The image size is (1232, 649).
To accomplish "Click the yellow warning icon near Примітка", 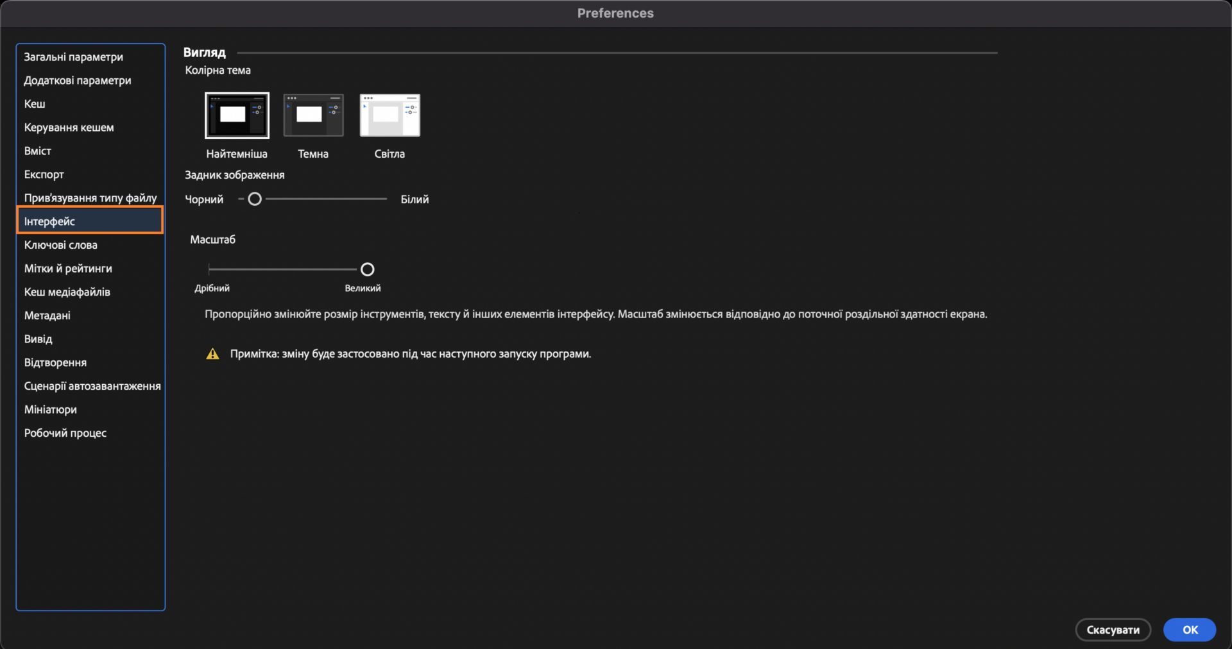I will click(212, 354).
